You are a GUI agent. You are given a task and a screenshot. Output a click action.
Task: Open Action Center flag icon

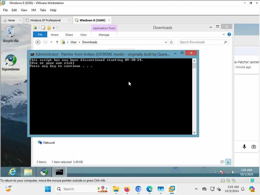[x=221, y=172]
